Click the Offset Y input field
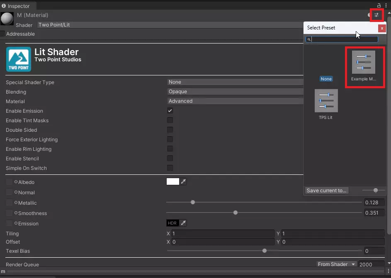 click(x=333, y=242)
